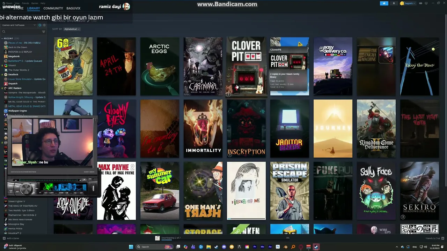This screenshot has height=251, width=447.
Task: Open the My Summer Car cover
Action: (160, 191)
